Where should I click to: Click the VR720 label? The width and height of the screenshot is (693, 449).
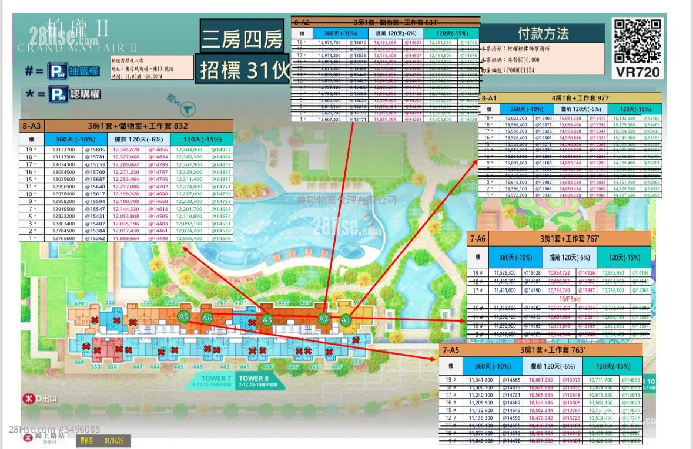[x=638, y=72]
